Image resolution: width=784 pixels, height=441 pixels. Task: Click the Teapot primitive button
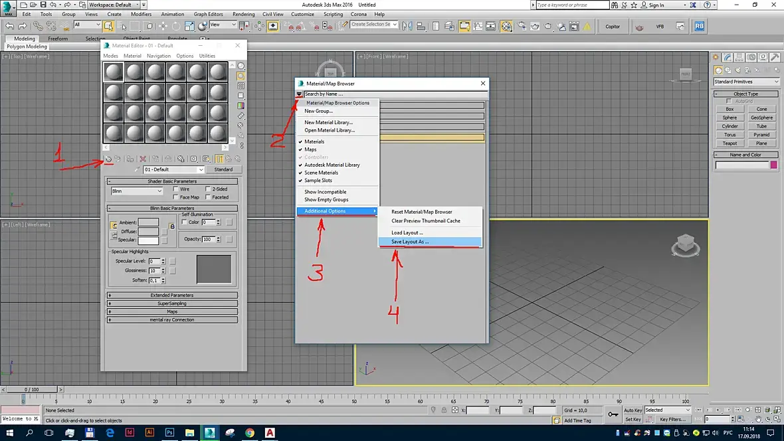coord(730,143)
